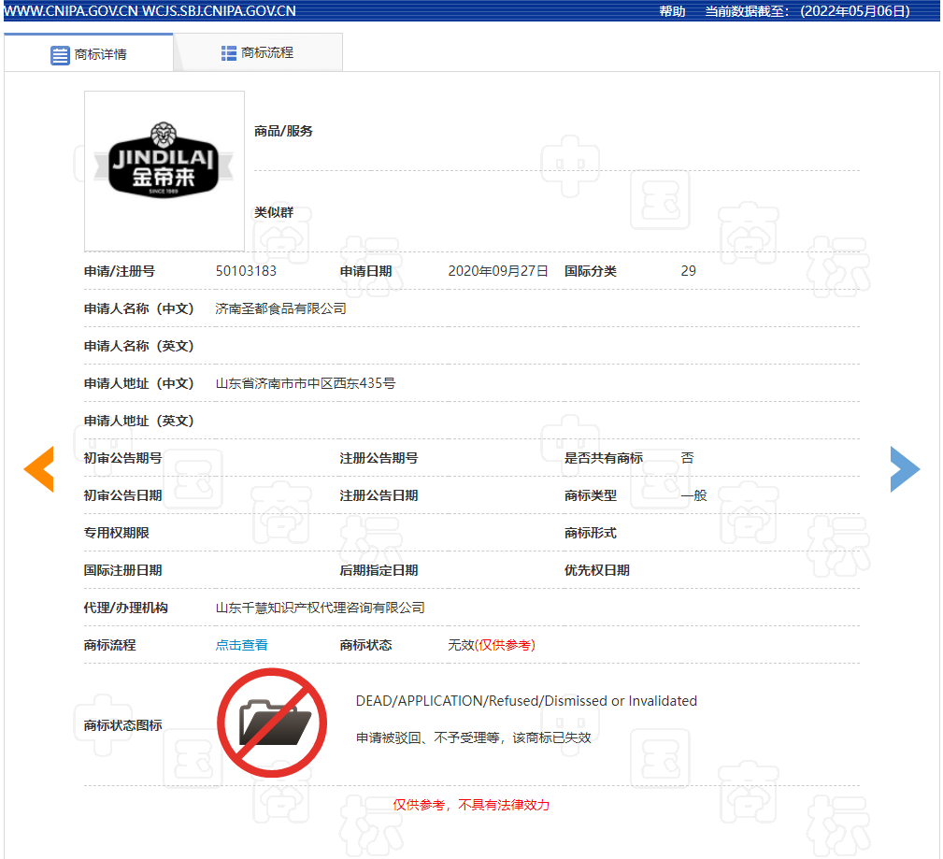943x859 pixels.
Task: Click 申请被驳回、不予受理等 status explanation
Action: 473,738
